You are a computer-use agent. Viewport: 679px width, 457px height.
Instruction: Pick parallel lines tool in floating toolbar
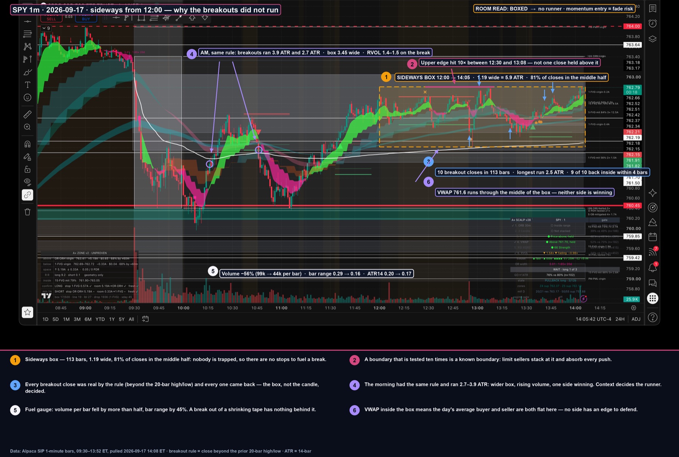(154, 18)
